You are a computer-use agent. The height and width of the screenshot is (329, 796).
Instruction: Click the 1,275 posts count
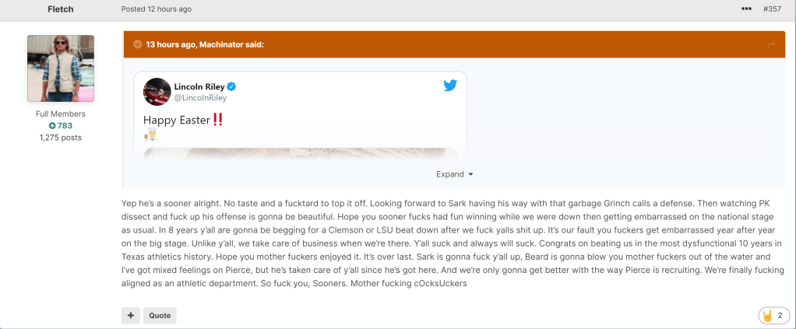pyautogui.click(x=61, y=138)
